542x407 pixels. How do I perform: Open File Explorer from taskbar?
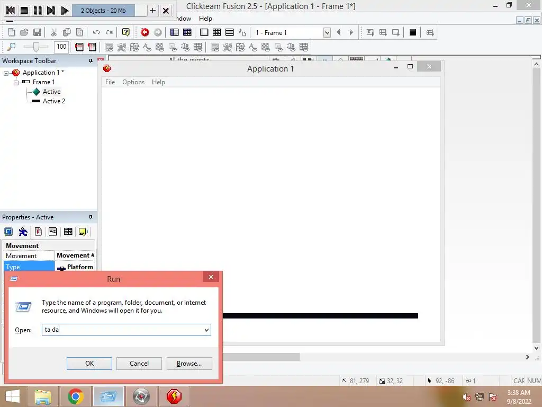click(x=42, y=396)
